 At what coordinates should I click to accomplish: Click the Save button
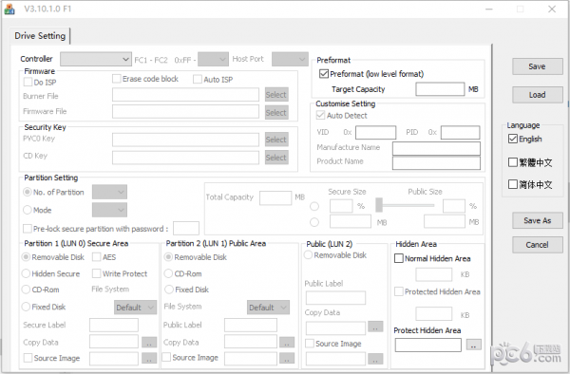click(538, 66)
